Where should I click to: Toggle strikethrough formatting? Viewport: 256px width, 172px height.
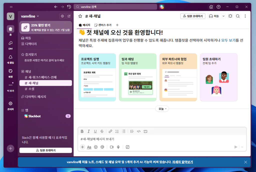102,131
